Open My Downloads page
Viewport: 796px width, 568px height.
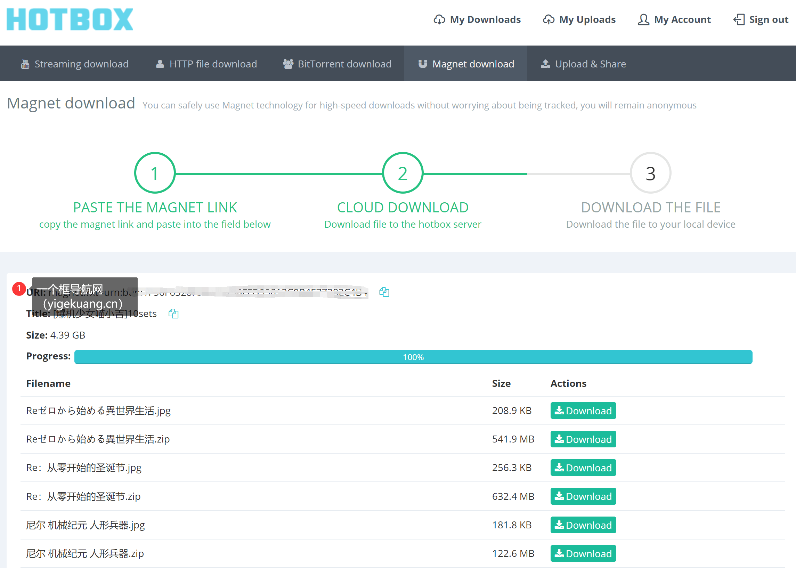(x=477, y=19)
